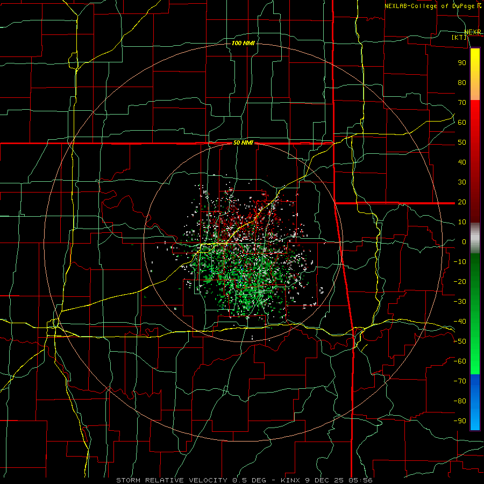Image resolution: width=484 pixels, height=484 pixels.
Task: Click the "NEXR" label above the color scale
Action: pyautogui.click(x=473, y=32)
